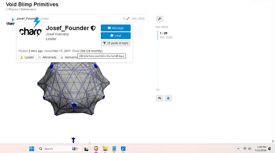Image resolution: width=275 pixels, height=153 pixels.
Task: Click the pencil edit history icon
Action: coord(128,19)
